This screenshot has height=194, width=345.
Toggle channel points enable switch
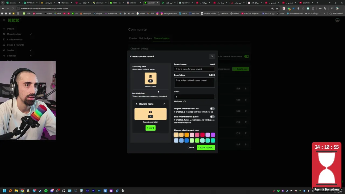click(x=246, y=57)
